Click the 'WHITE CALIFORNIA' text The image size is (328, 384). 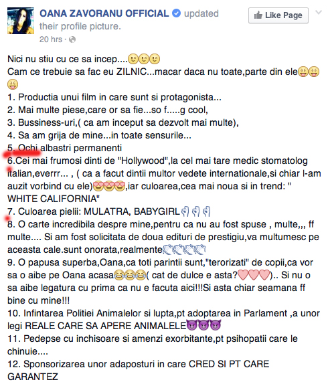54,199
